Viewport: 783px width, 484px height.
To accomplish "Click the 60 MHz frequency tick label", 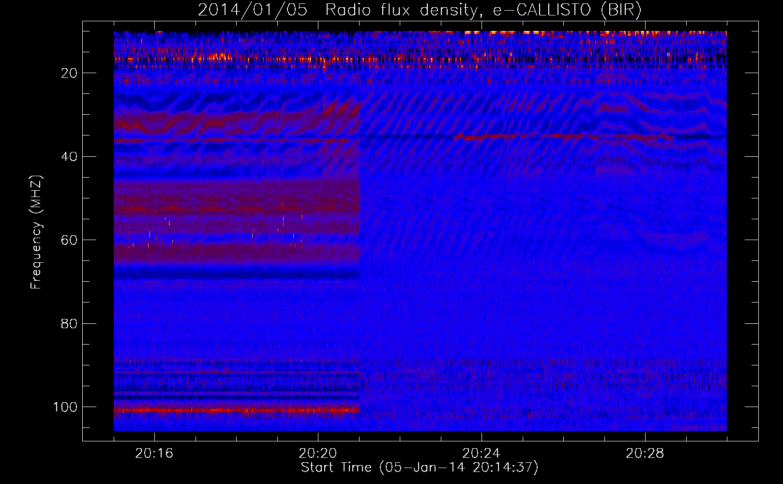I will pyautogui.click(x=70, y=241).
